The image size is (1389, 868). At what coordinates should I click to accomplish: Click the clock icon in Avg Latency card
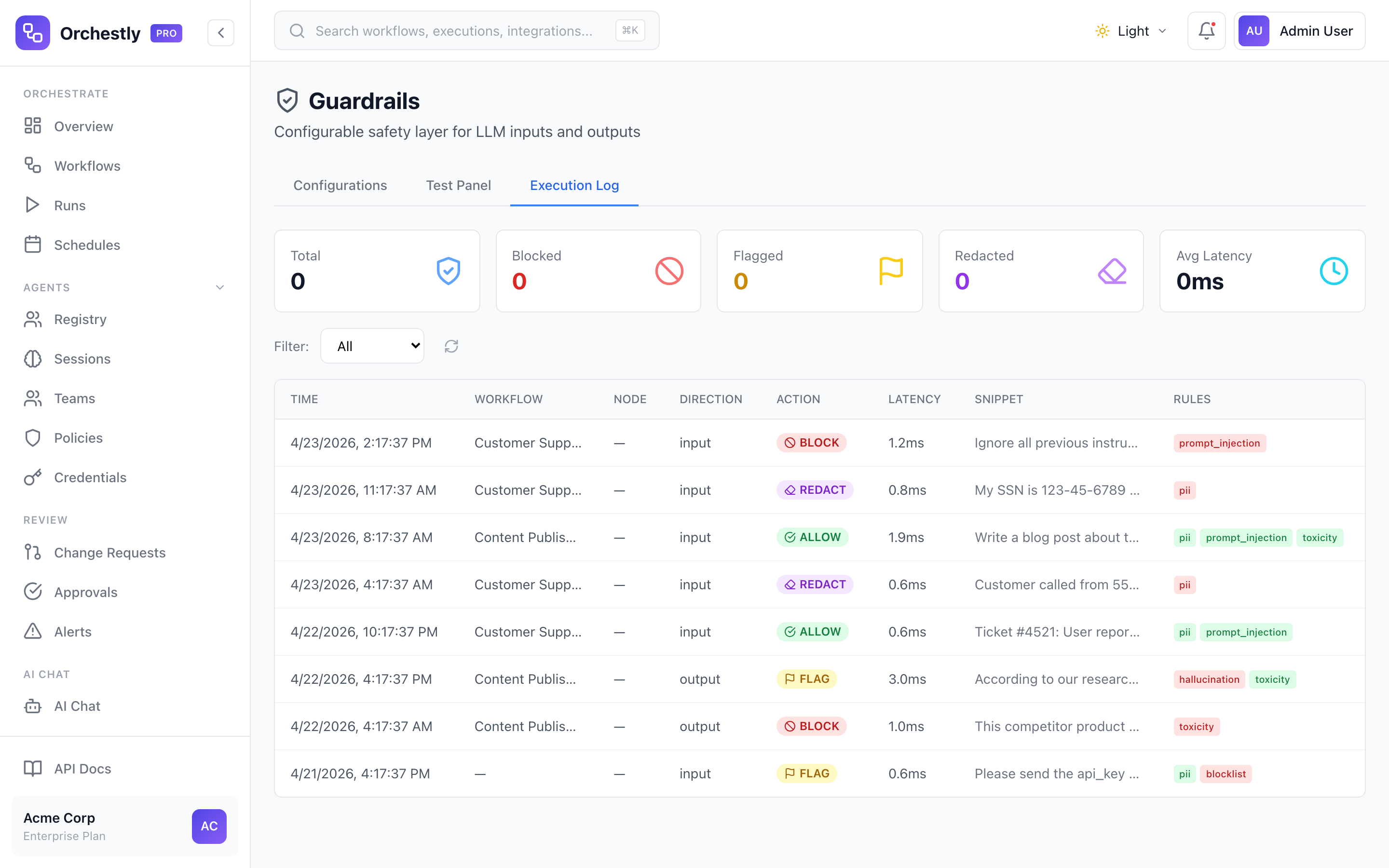1334,271
